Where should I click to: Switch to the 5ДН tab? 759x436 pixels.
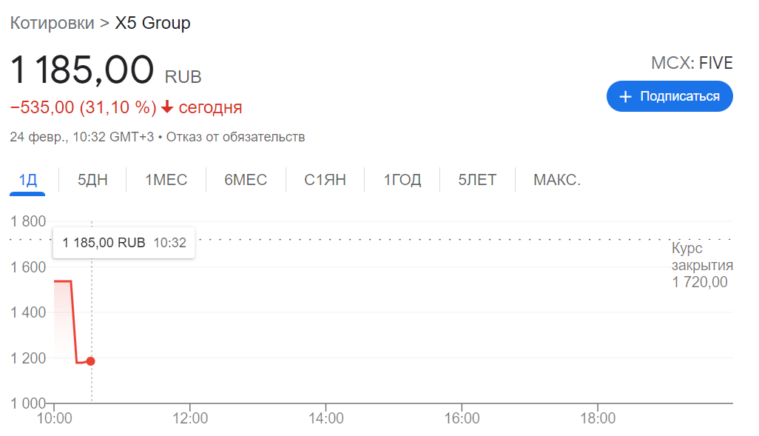click(x=92, y=180)
